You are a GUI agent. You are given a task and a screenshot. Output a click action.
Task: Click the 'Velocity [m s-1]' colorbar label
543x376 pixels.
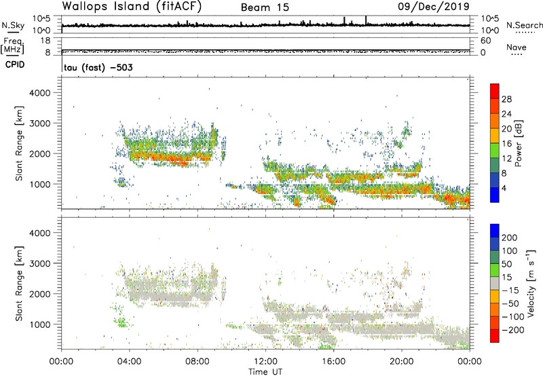click(x=531, y=283)
